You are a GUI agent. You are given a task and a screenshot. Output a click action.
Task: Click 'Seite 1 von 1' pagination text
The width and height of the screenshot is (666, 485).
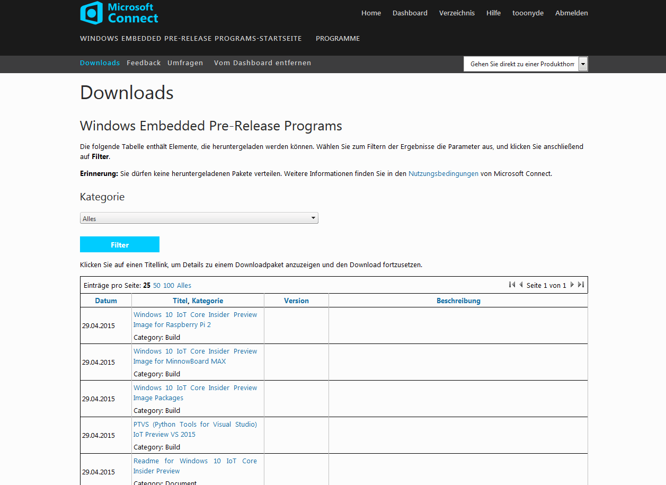(546, 285)
